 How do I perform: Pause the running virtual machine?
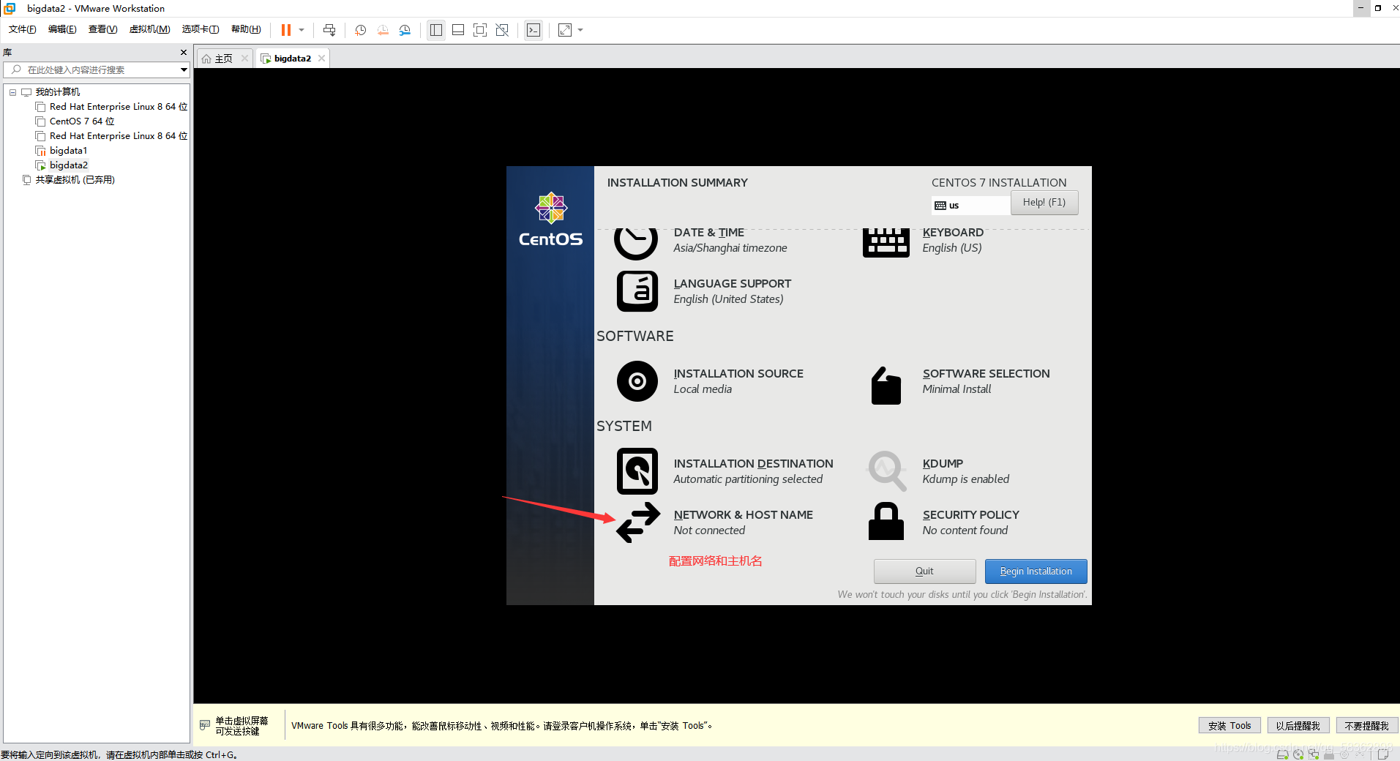pos(285,30)
